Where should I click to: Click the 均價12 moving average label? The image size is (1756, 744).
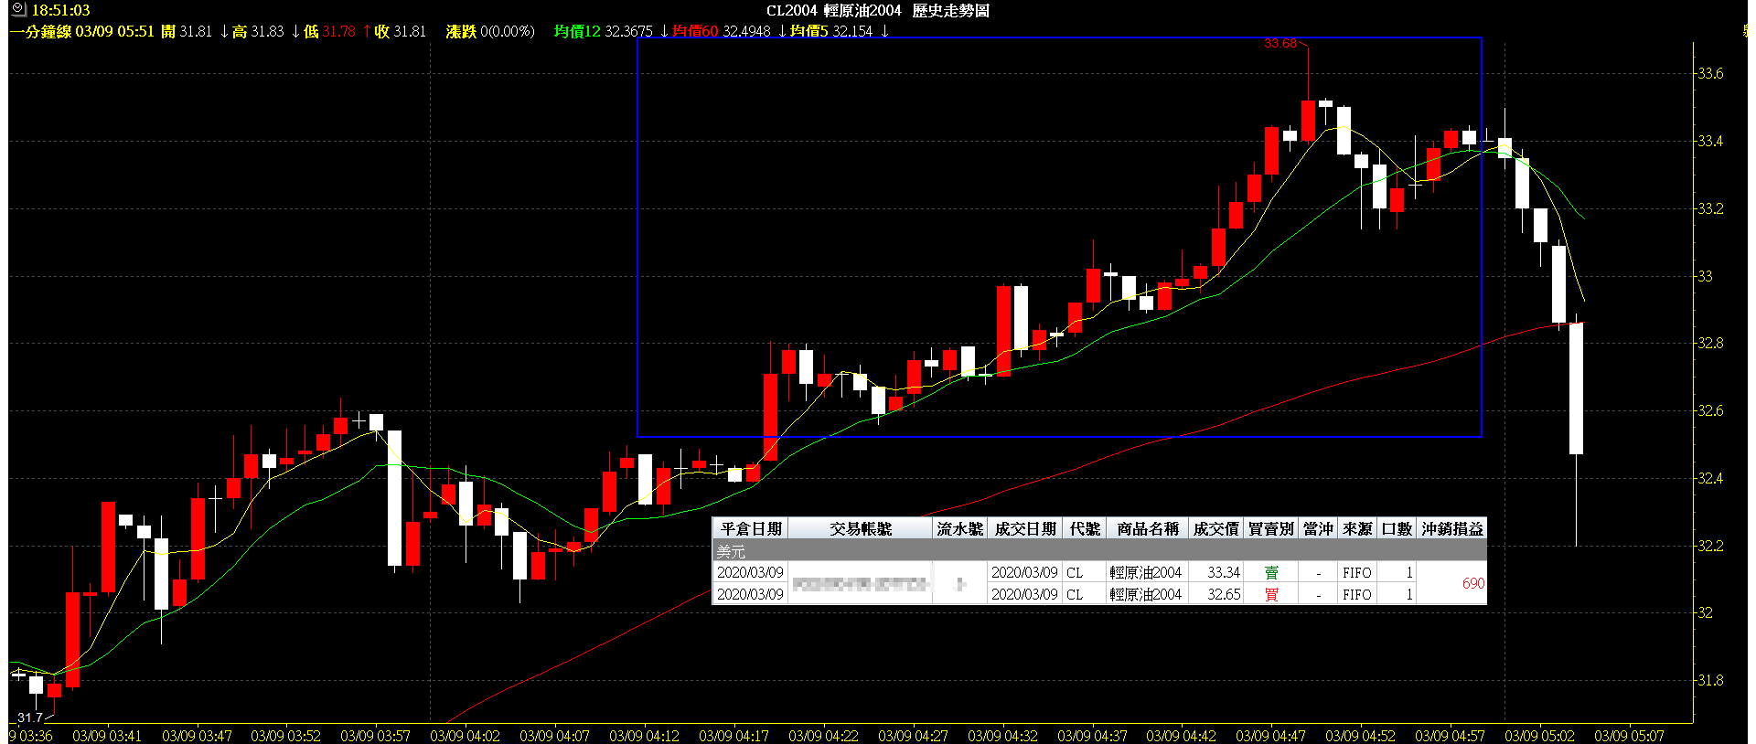point(577,31)
